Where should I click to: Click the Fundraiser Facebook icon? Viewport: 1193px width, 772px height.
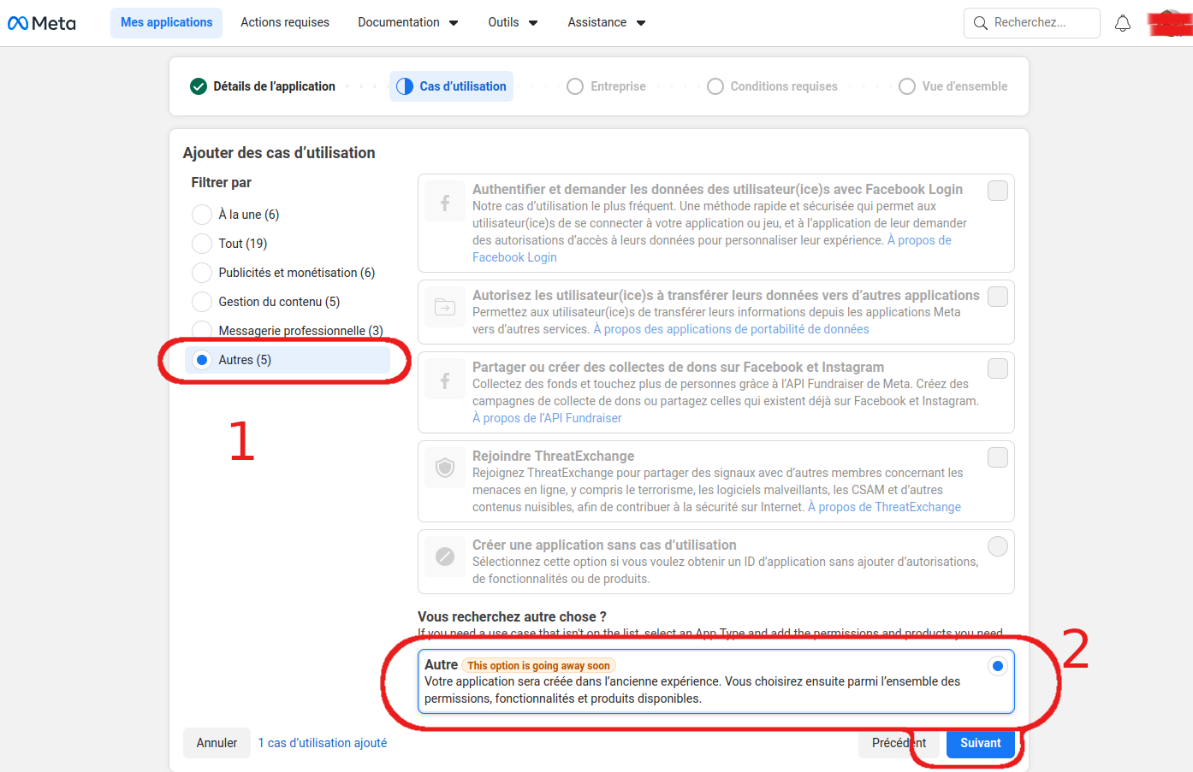pos(445,380)
